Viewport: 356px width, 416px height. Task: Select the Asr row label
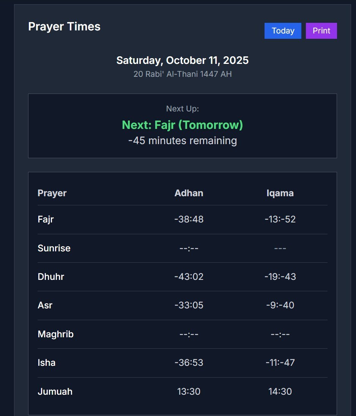45,305
